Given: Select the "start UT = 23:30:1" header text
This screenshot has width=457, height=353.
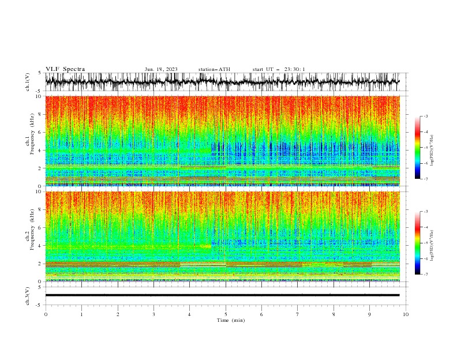Looking at the screenshot, I should coord(279,69).
